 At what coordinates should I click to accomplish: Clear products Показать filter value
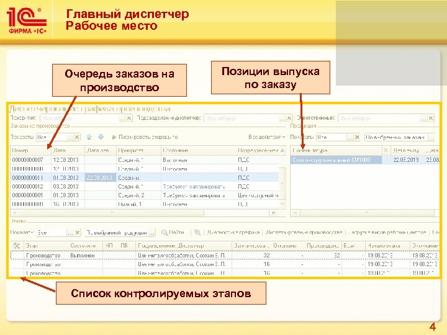pyautogui.click(x=357, y=137)
